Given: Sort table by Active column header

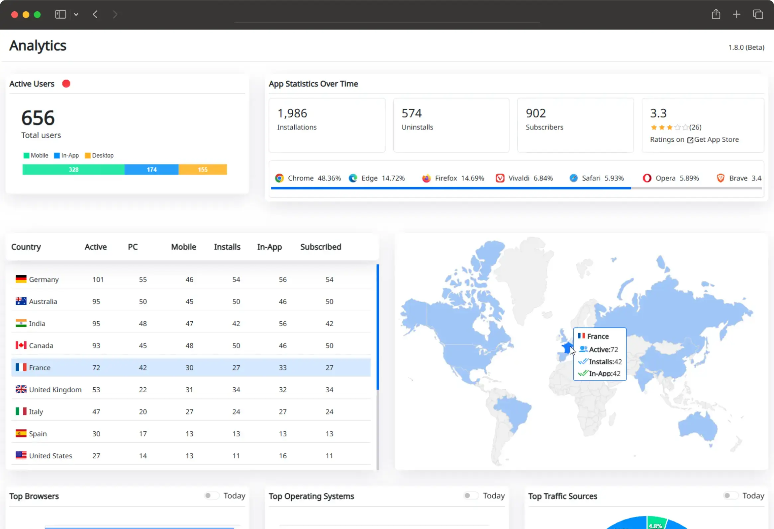Looking at the screenshot, I should click(96, 247).
